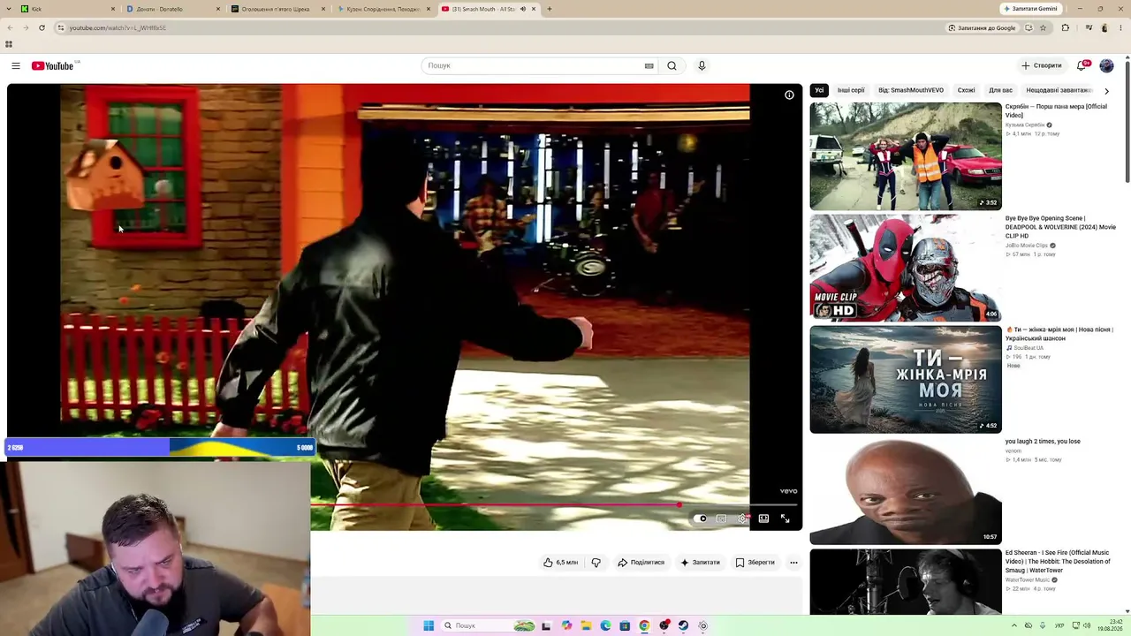Open 'you laugh 2 times, you lose' thumbnail
Screen dimensions: 1131x636
[906, 491]
